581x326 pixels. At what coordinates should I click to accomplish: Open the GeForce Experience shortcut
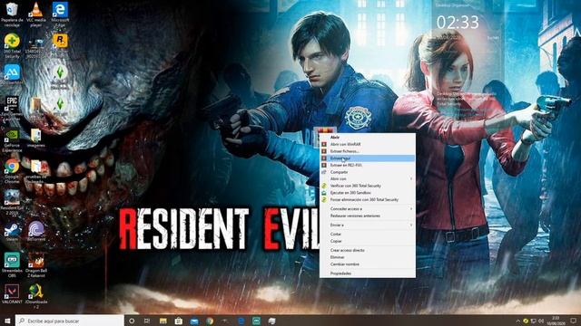pos(12,140)
